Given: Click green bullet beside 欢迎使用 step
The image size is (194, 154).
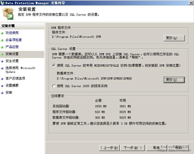Looking at the screenshot, I should 2,33.
